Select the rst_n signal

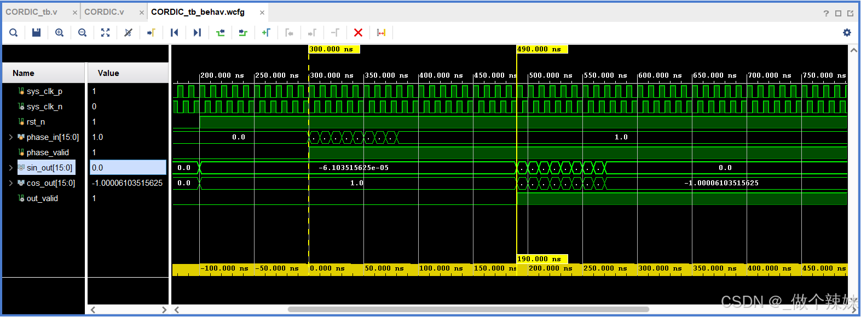36,122
